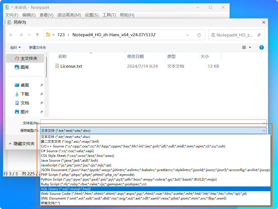Open 文件(F) menu in Notepad4
Viewport: 278px width, 209px height.
11,15
